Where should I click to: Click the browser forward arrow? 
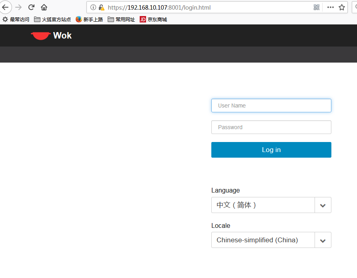point(18,7)
